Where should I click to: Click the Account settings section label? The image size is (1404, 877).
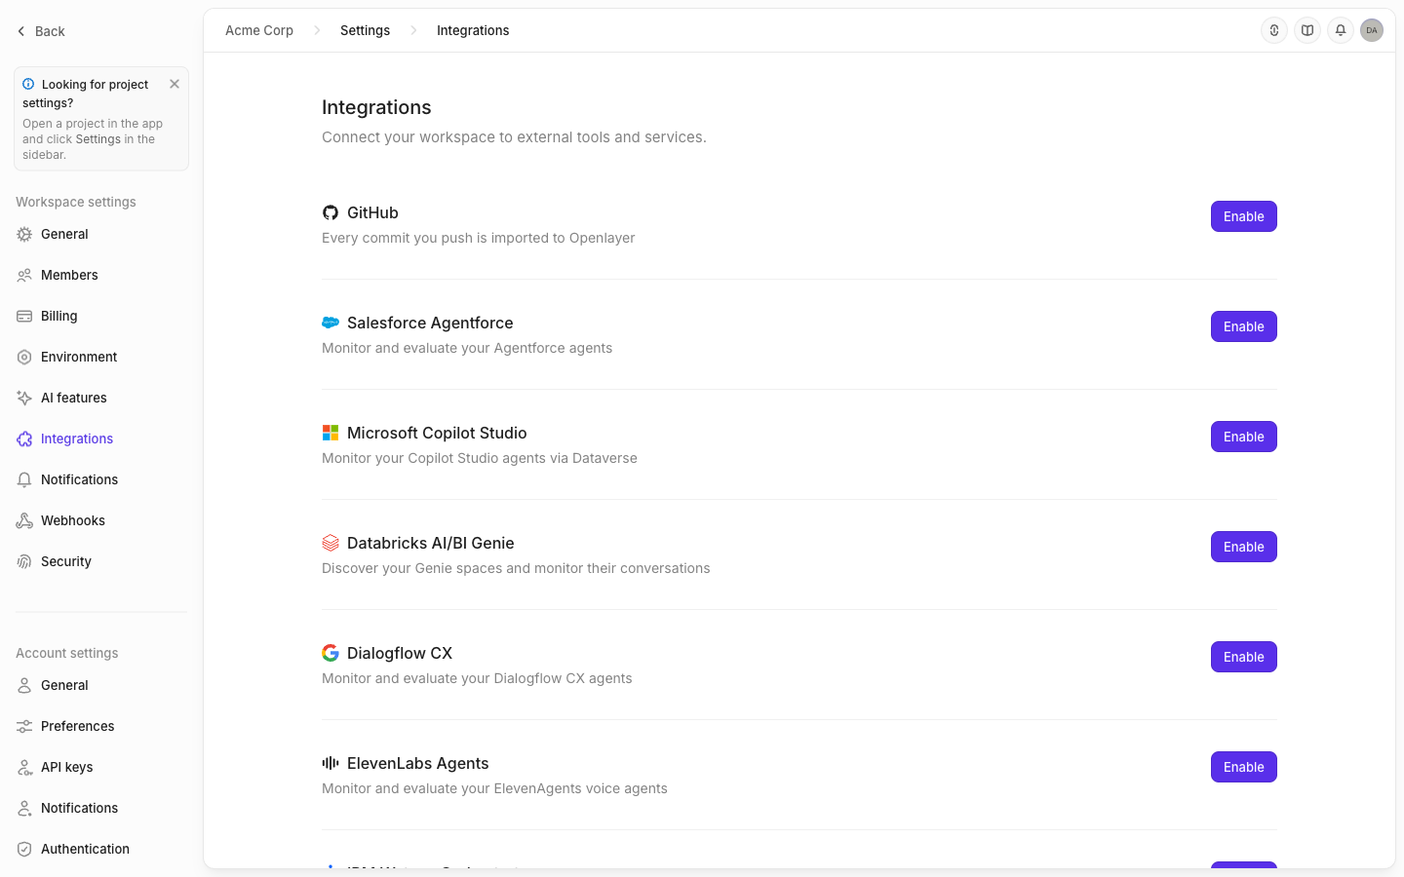tap(67, 653)
